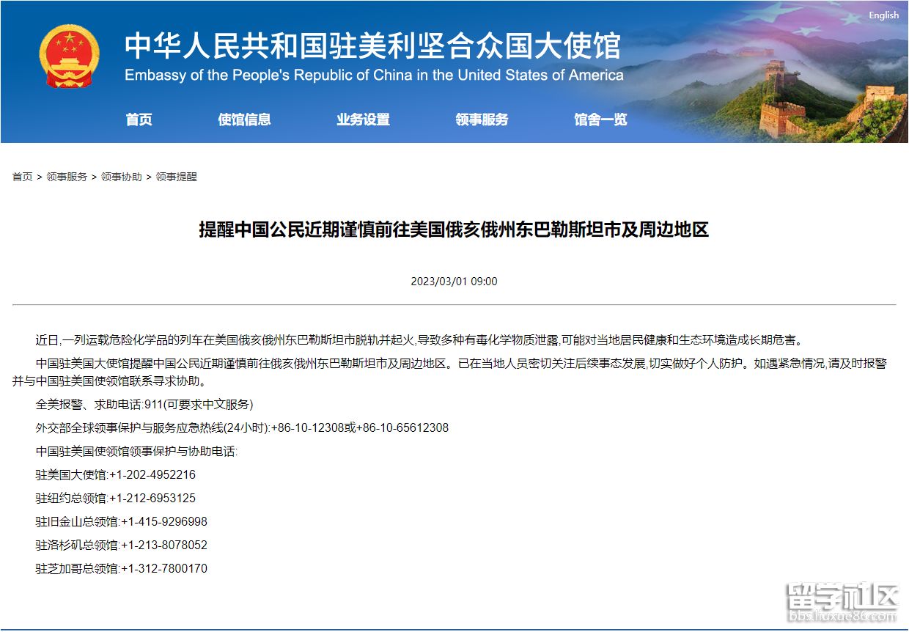
Task: Click the publish date 2023/03/01 09:00
Action: pyautogui.click(x=454, y=282)
